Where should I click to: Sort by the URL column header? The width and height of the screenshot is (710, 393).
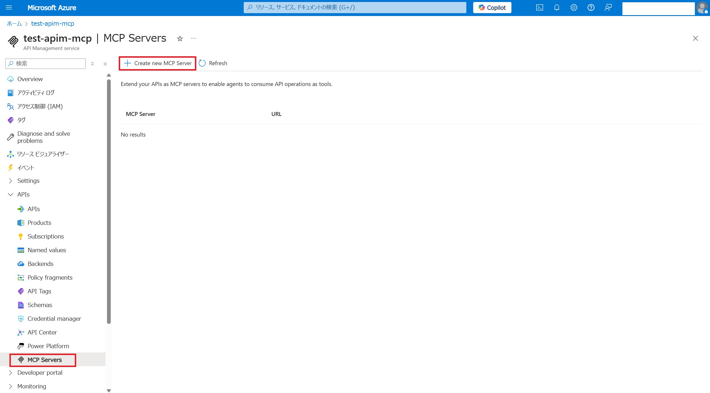[x=276, y=114]
